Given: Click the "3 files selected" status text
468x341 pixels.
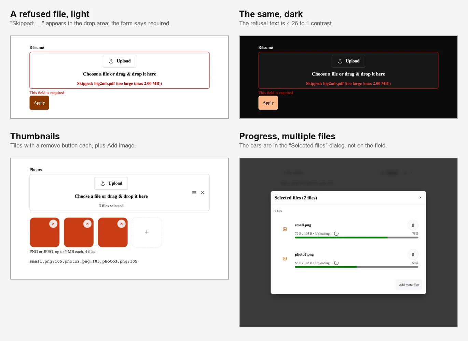Looking at the screenshot, I should [x=111, y=206].
